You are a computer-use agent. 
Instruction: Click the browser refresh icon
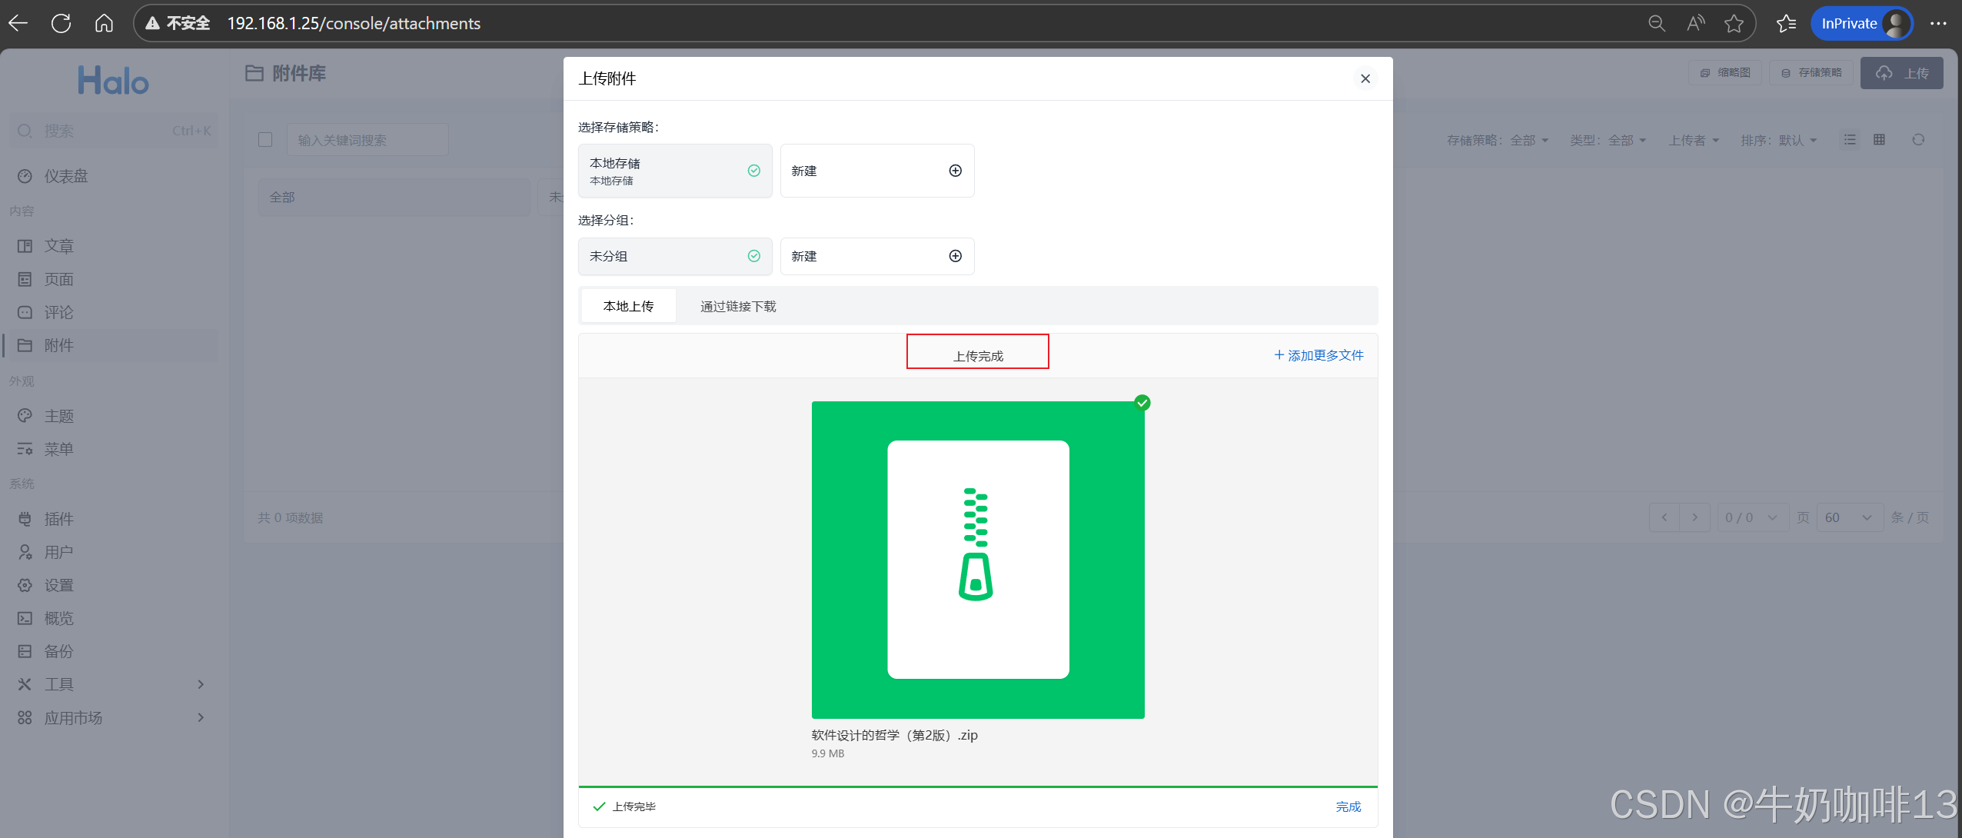coord(61,23)
